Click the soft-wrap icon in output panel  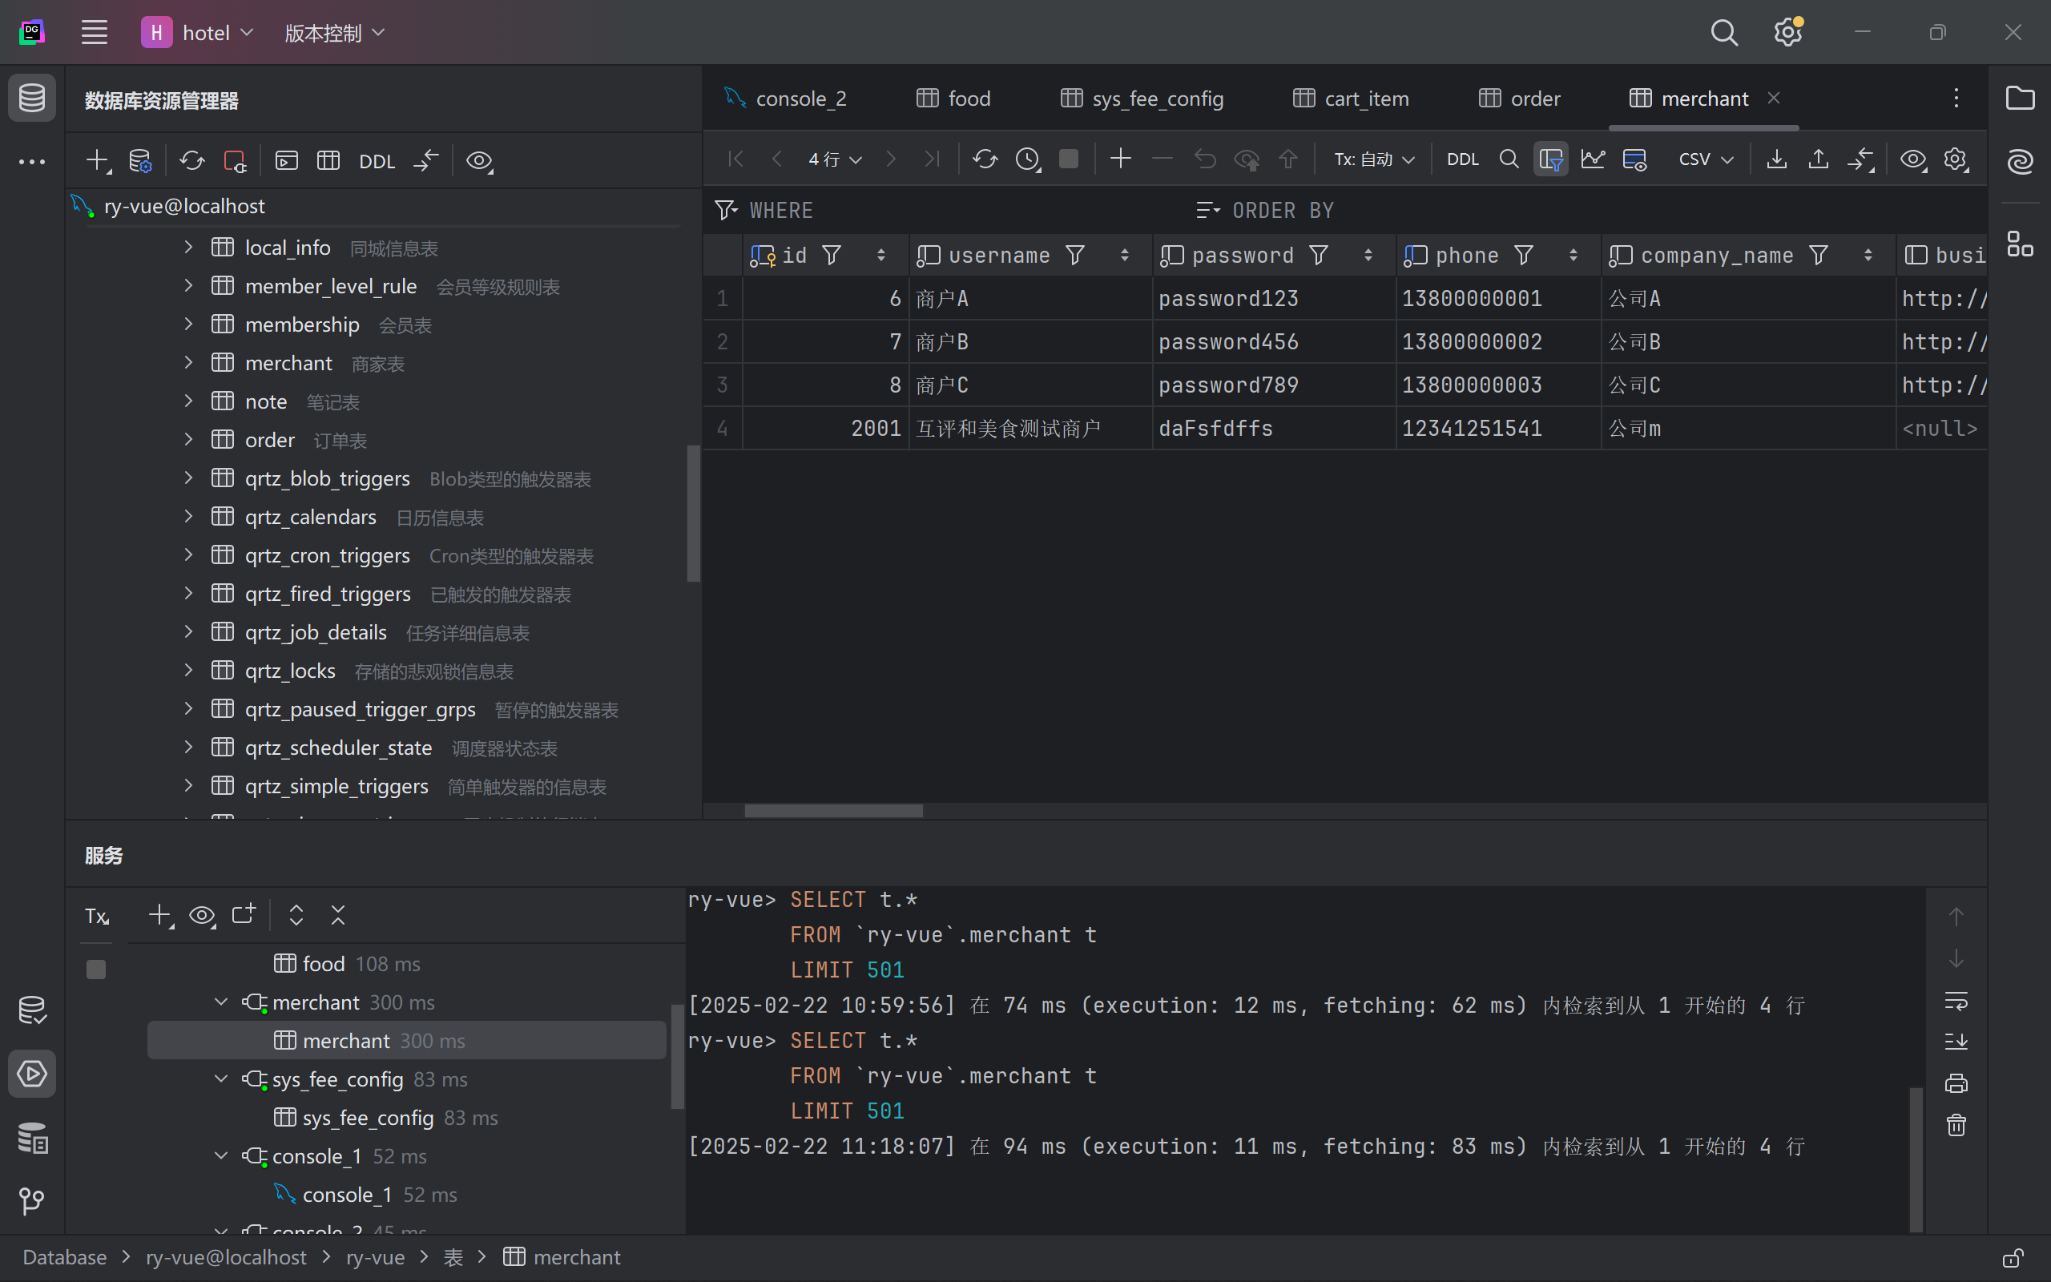1956,1002
